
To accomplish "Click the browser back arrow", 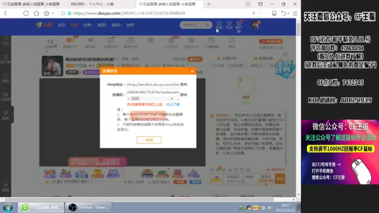I will click(x=6, y=13).
